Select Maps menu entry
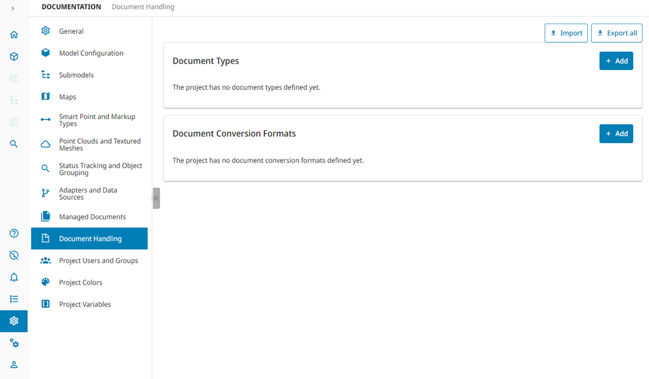The height and width of the screenshot is (379, 649). (89, 97)
